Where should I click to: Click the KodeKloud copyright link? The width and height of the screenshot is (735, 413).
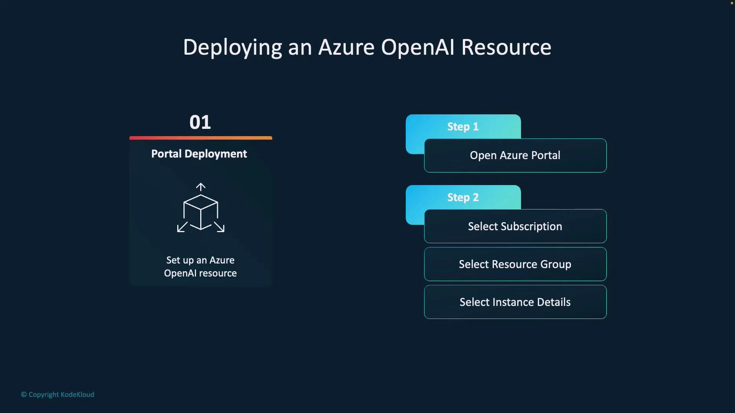point(57,395)
